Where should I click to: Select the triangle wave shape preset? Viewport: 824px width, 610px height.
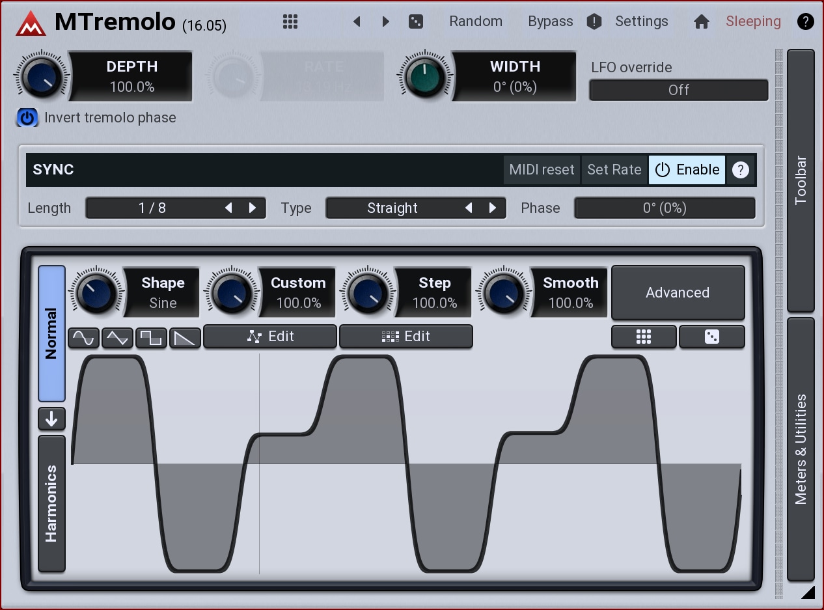pyautogui.click(x=118, y=337)
